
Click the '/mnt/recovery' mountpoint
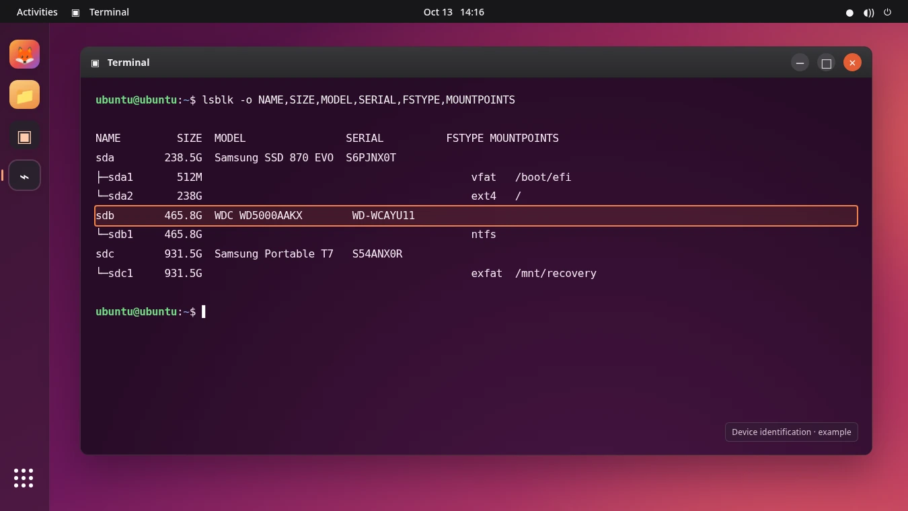point(556,273)
